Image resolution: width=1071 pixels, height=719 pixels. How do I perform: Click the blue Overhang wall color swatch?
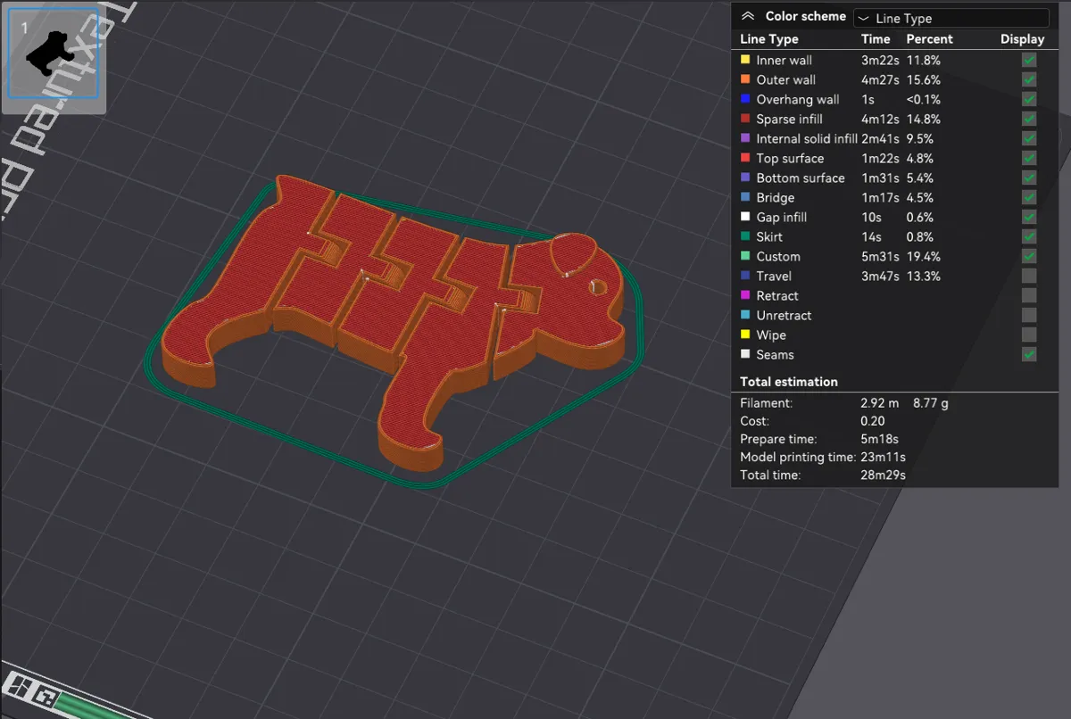pyautogui.click(x=745, y=99)
